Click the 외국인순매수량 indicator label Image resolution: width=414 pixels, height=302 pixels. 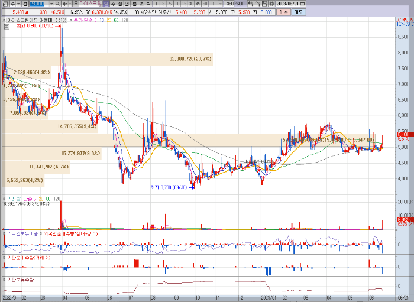click(x=70, y=233)
